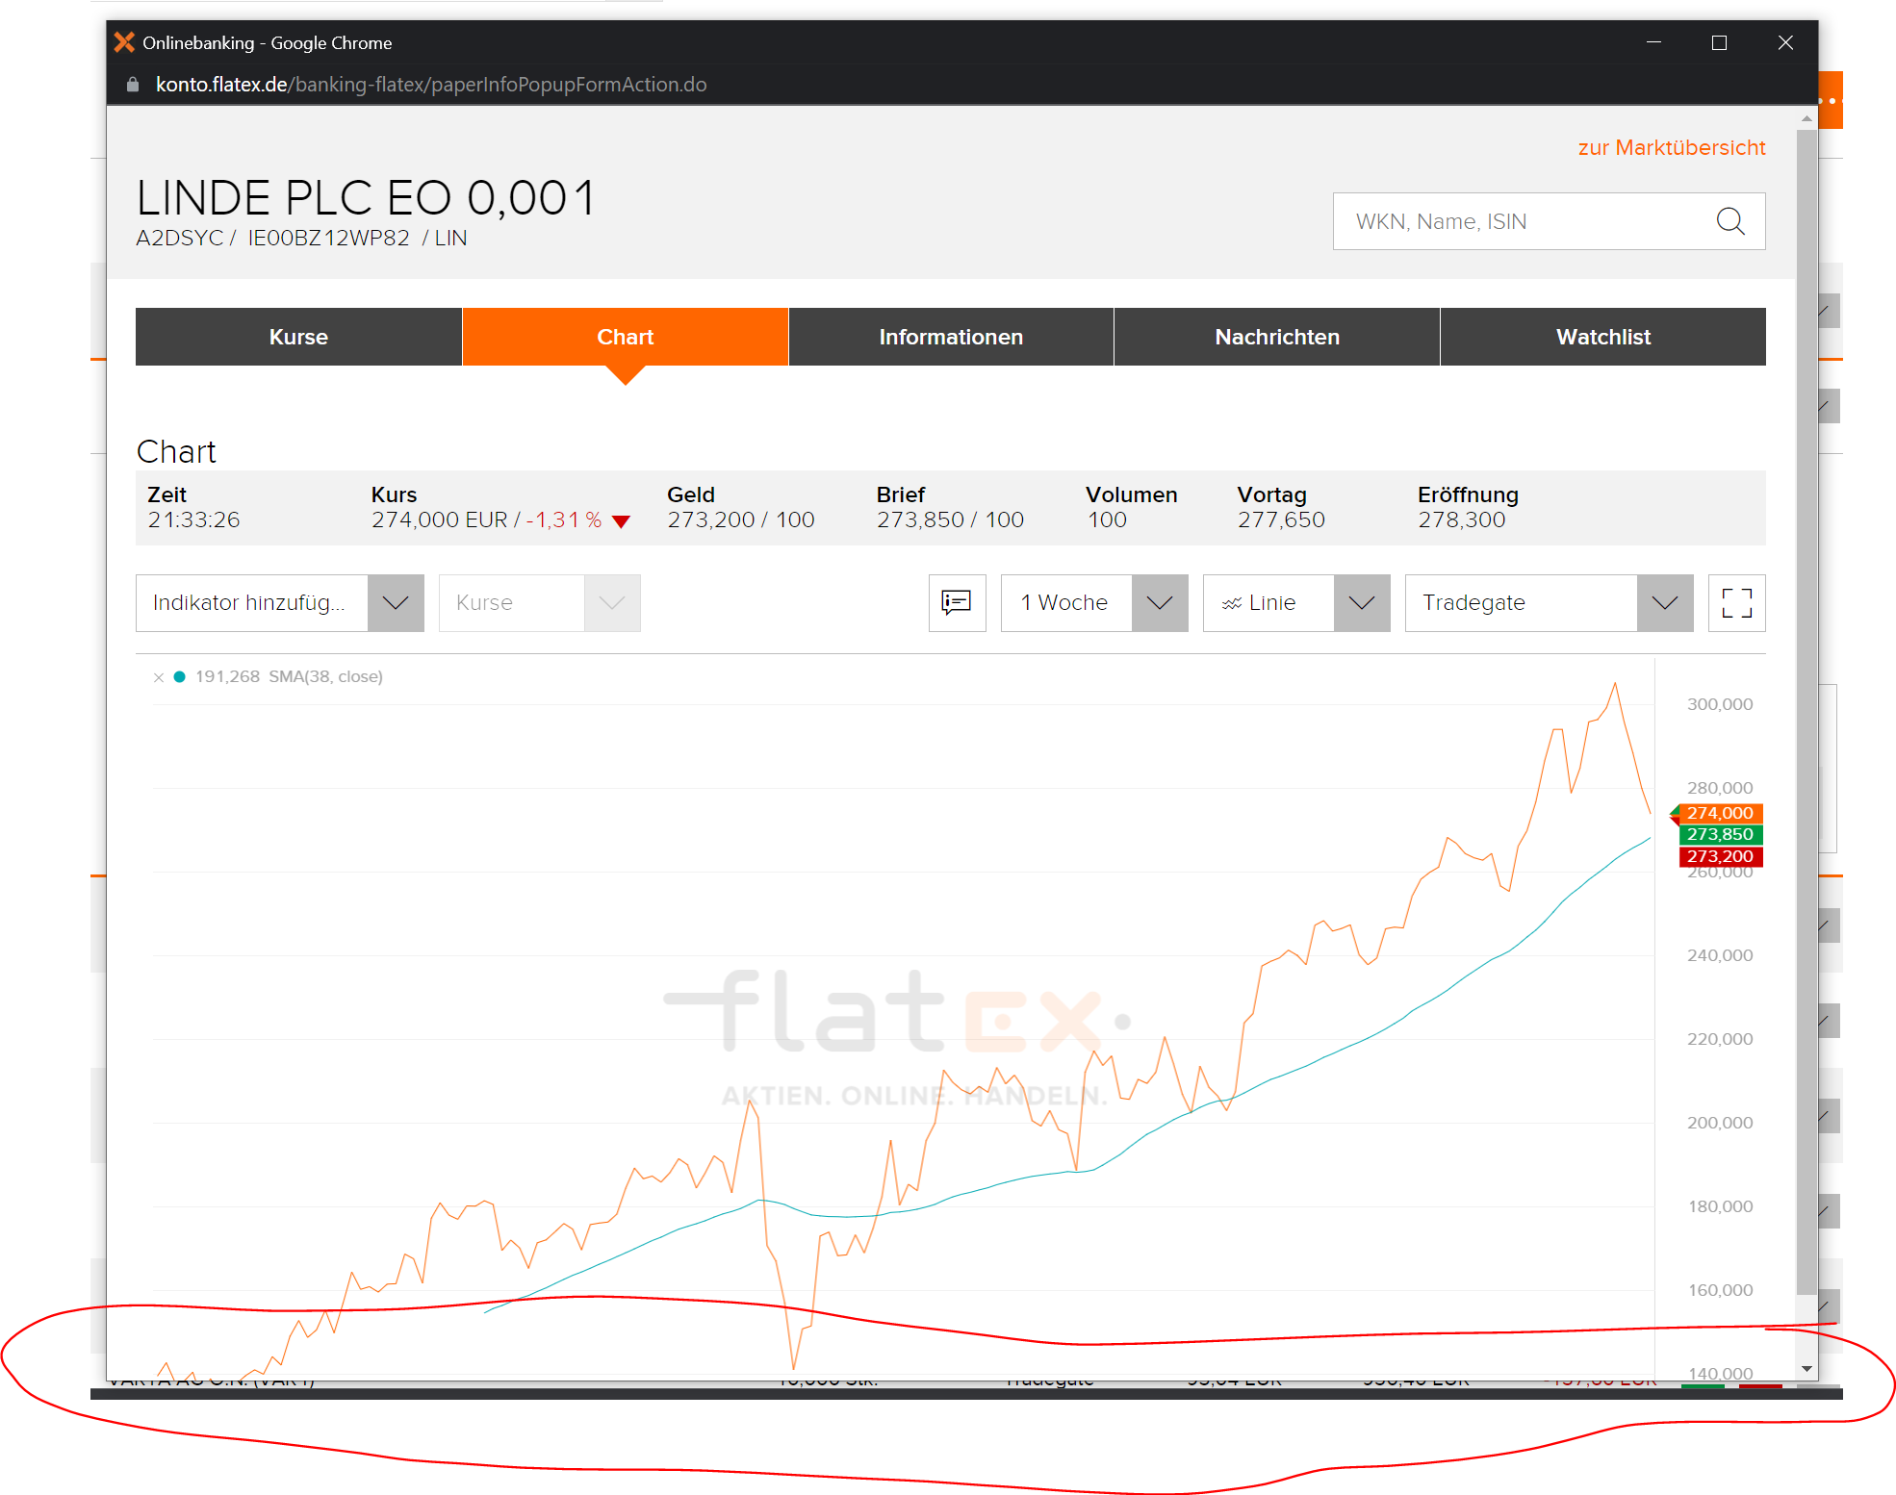
Task: Open the Nachrichten tab
Action: coord(1277,337)
